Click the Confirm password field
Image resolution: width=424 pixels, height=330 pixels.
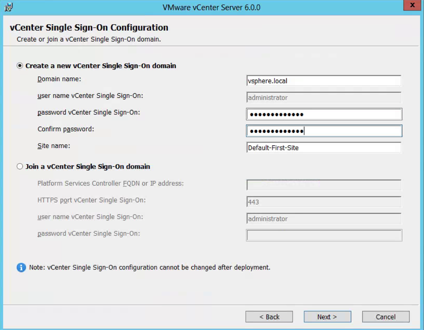tap(324, 131)
